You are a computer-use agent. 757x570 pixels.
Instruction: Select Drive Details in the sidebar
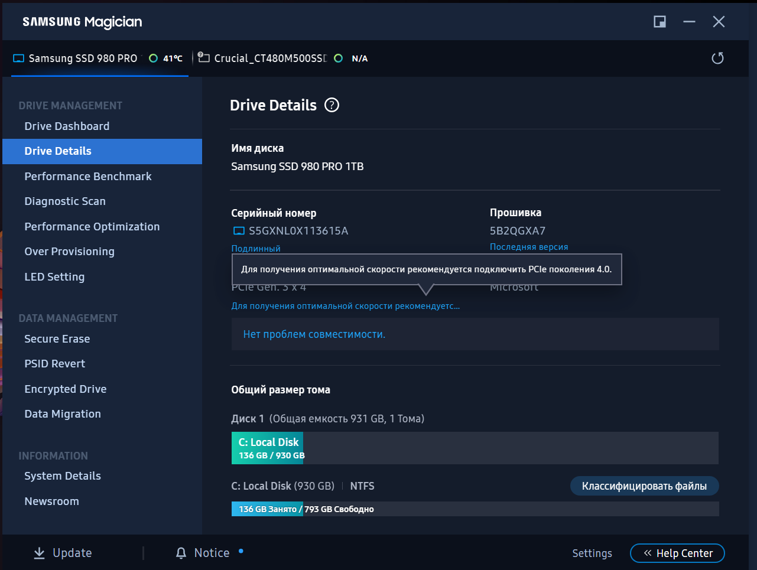(x=102, y=151)
